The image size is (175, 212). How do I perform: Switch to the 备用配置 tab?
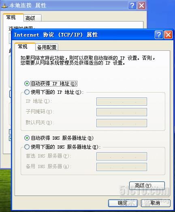tap(47, 47)
